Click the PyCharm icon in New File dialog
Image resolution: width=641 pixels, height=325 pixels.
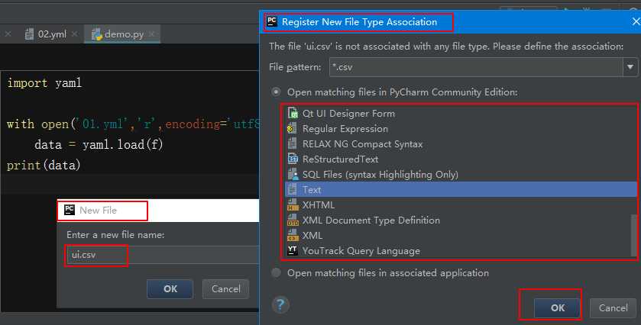(x=70, y=210)
